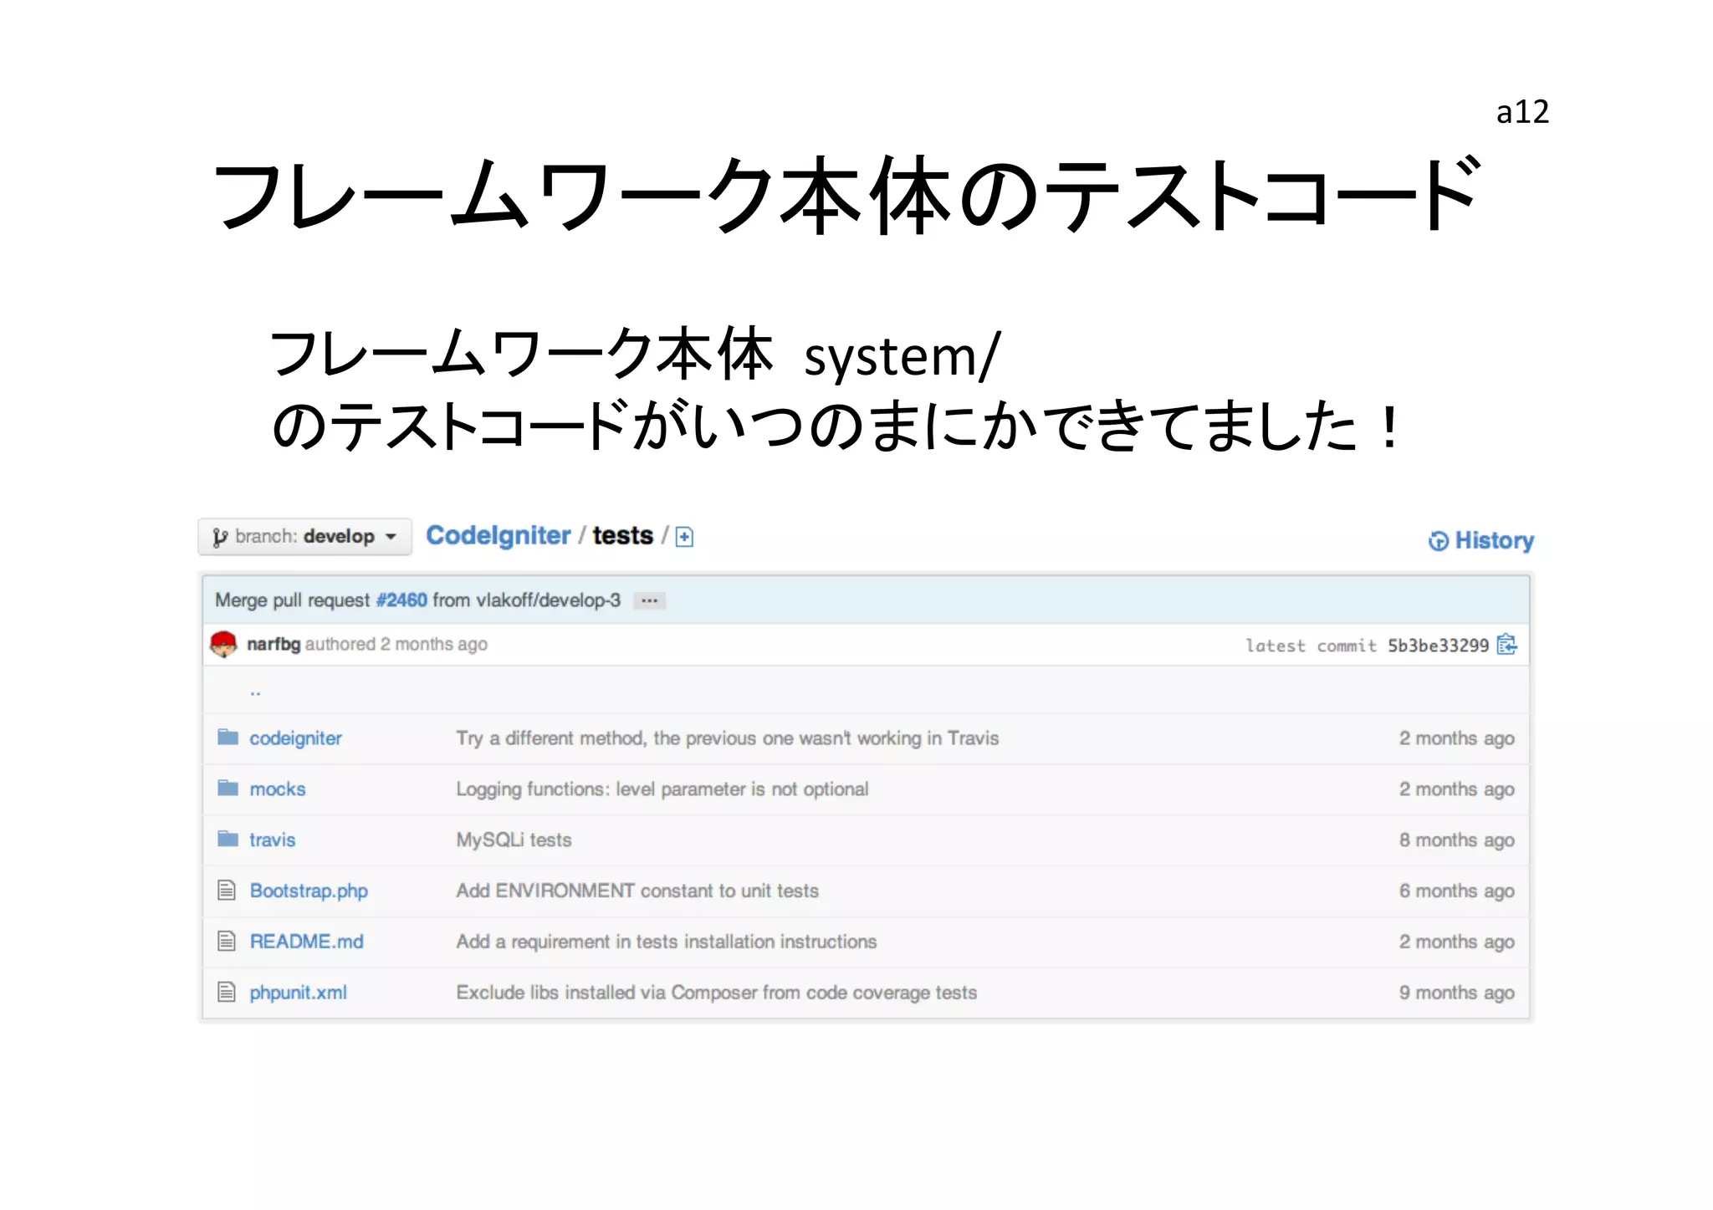The height and width of the screenshot is (1210, 1713).
Task: Click the History clock icon
Action: 1438,541
